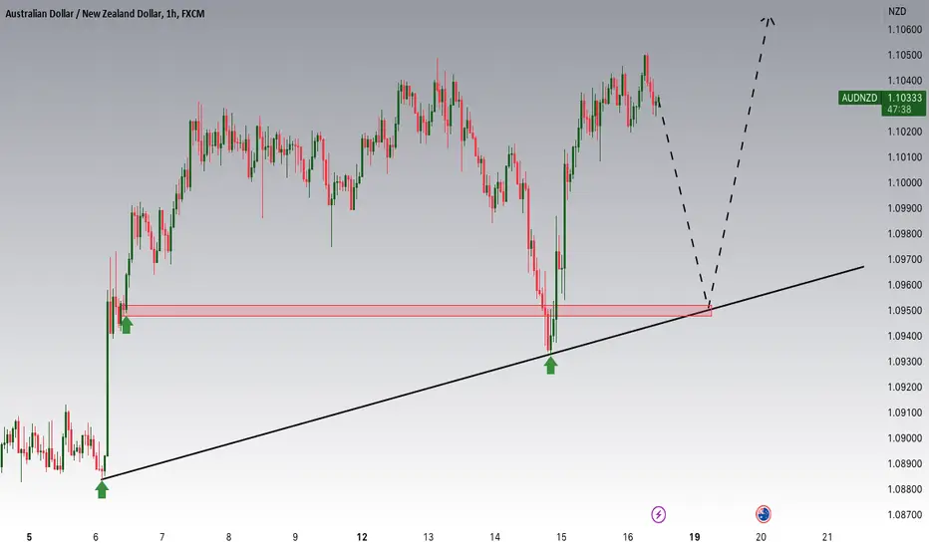The image size is (929, 548).
Task: Click date label 15 on time axis
Action: coord(561,537)
